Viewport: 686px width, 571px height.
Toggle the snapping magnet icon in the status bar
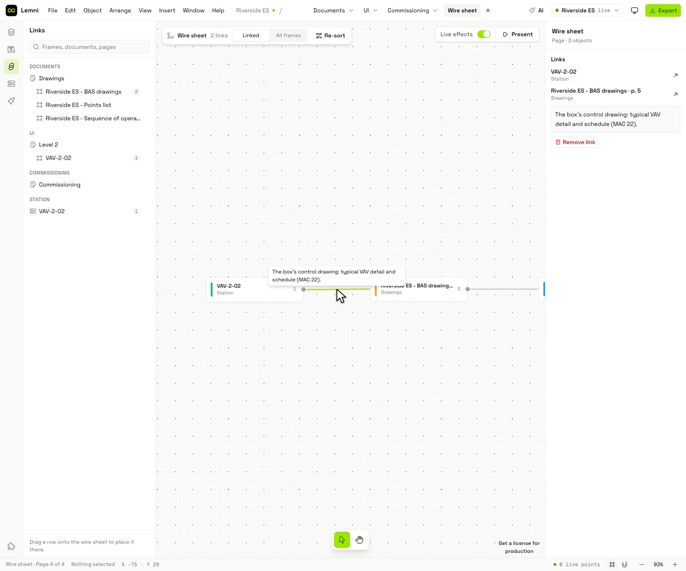(625, 564)
